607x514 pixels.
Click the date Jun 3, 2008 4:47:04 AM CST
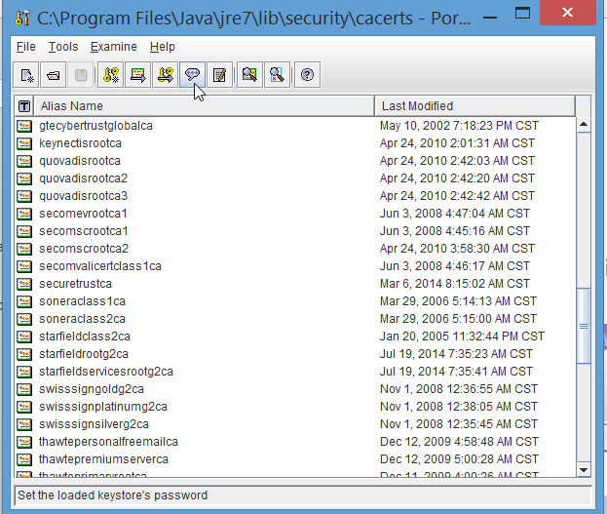coord(455,214)
